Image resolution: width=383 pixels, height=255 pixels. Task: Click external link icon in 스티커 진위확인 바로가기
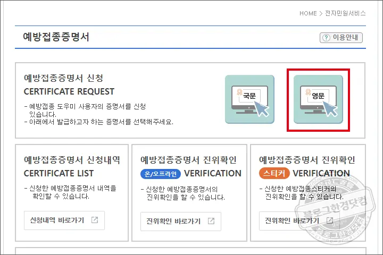[x=330, y=220]
